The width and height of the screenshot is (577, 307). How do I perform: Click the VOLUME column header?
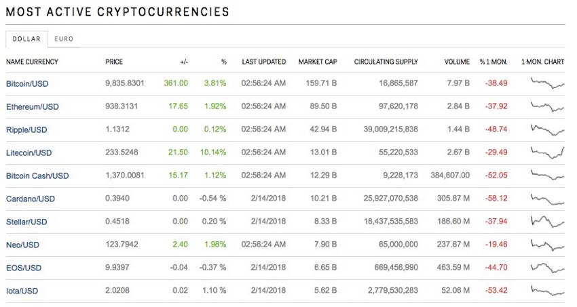point(457,62)
